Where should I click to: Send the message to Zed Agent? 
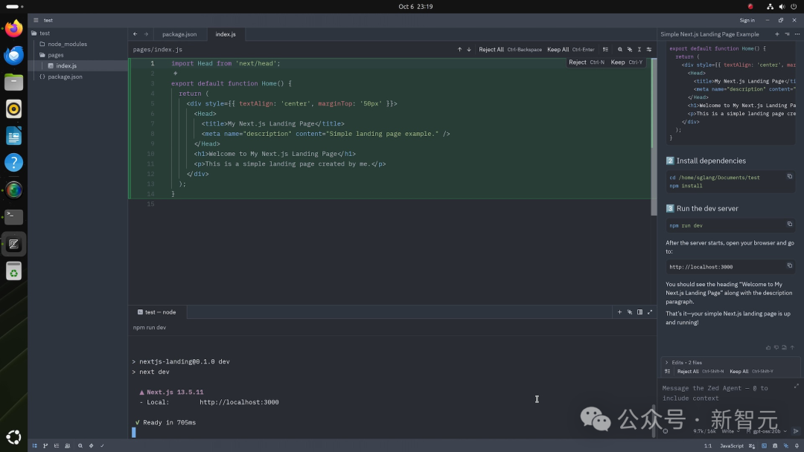click(796, 431)
